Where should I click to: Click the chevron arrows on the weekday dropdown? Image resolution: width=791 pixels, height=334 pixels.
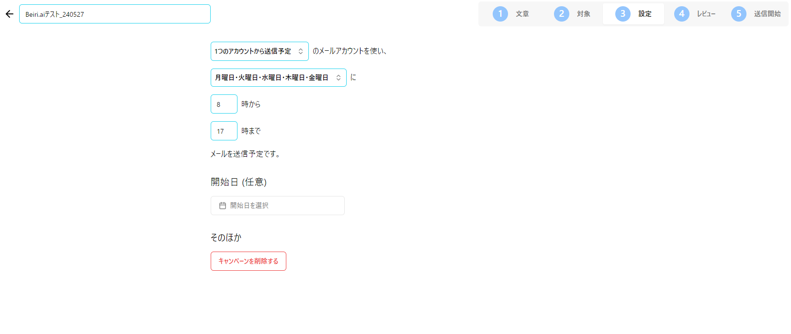click(339, 78)
